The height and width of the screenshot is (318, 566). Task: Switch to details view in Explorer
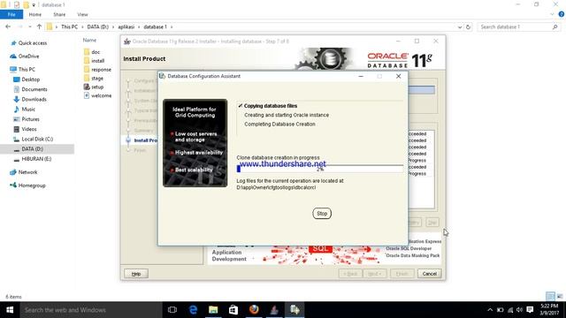tap(550, 297)
